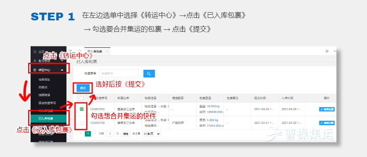Click edit package button for row 123456789
Viewport: 367px width, 157px height.
(327, 123)
